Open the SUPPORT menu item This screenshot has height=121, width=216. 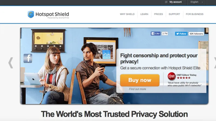point(174,14)
